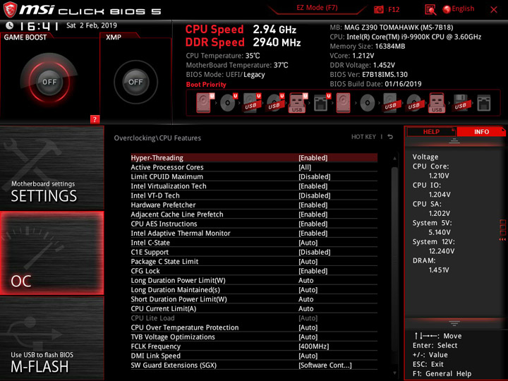
Task: Select the UEFI USB CD/DVD boot icon
Action: (x=275, y=103)
